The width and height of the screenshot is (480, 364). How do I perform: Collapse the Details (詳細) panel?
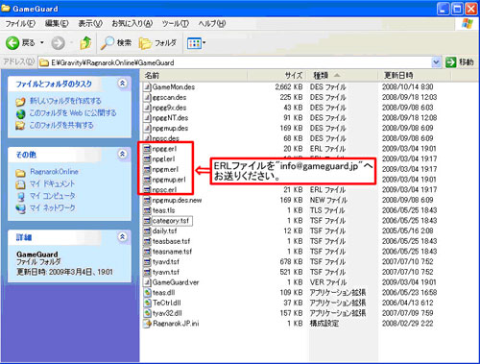pos(122,236)
